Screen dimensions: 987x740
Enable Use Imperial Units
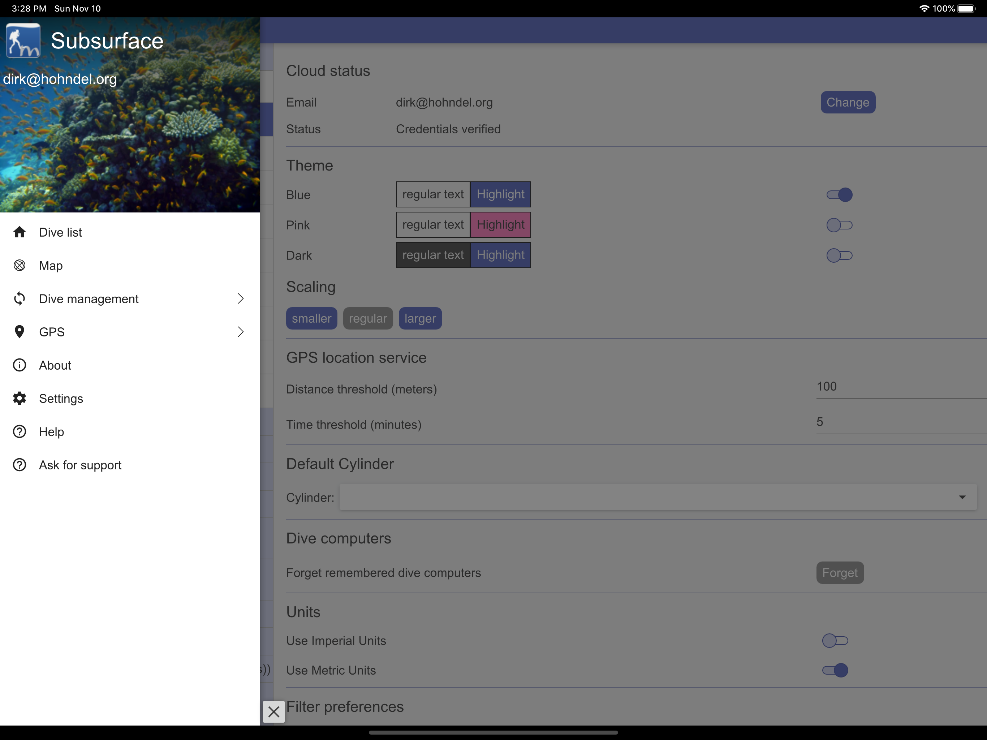[x=835, y=641]
